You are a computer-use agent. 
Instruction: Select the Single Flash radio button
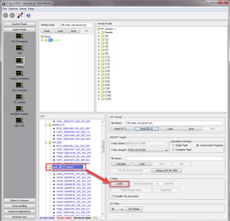(x=173, y=146)
